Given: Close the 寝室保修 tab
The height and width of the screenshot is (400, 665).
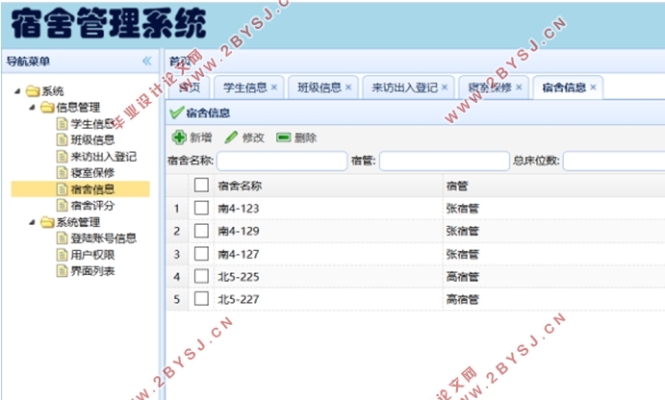Looking at the screenshot, I should coord(519,87).
